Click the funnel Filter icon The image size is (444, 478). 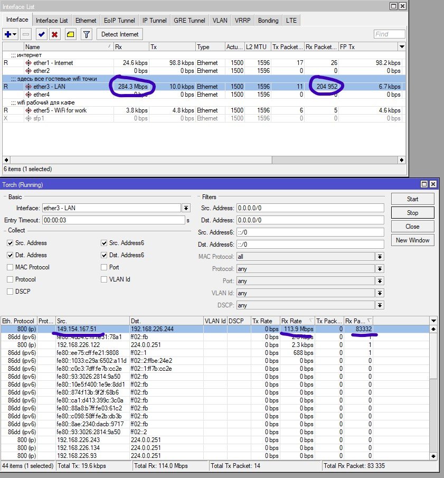coord(85,34)
